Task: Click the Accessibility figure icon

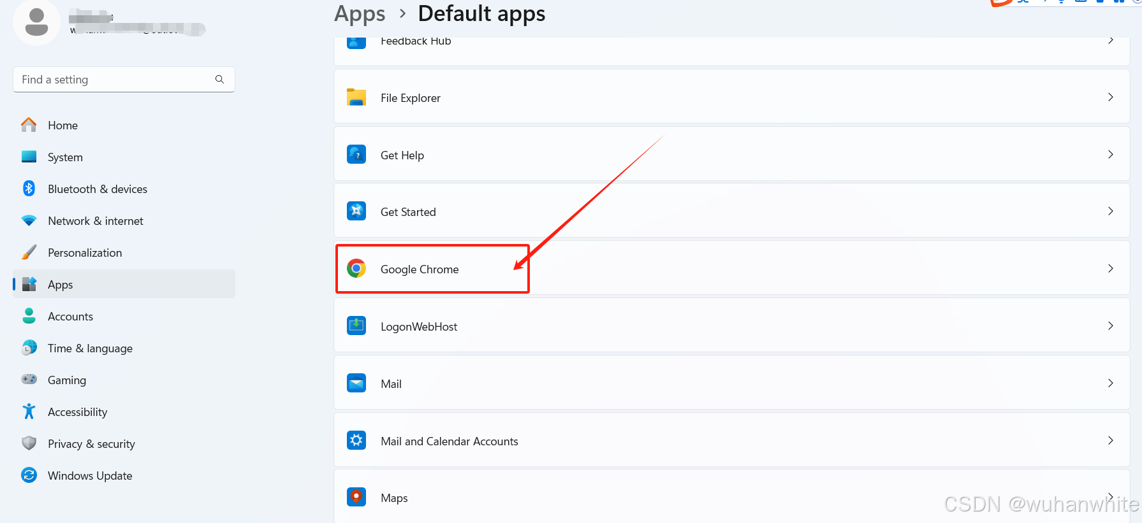Action: click(x=29, y=412)
